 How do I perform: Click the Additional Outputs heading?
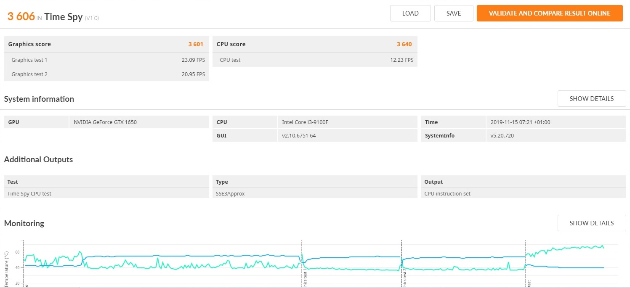click(x=39, y=160)
